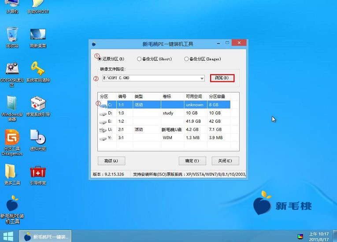Launch GDISK快速分区 desktop icon

point(12,74)
